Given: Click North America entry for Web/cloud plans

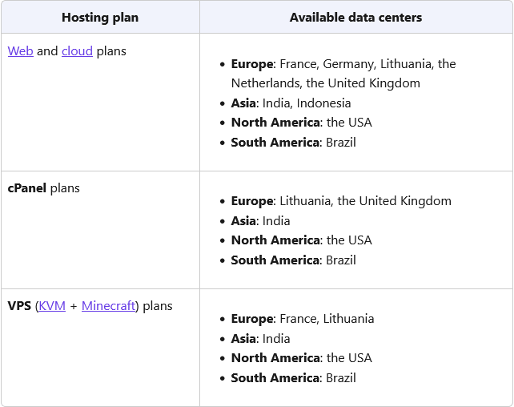Looking at the screenshot, I should 301,123.
